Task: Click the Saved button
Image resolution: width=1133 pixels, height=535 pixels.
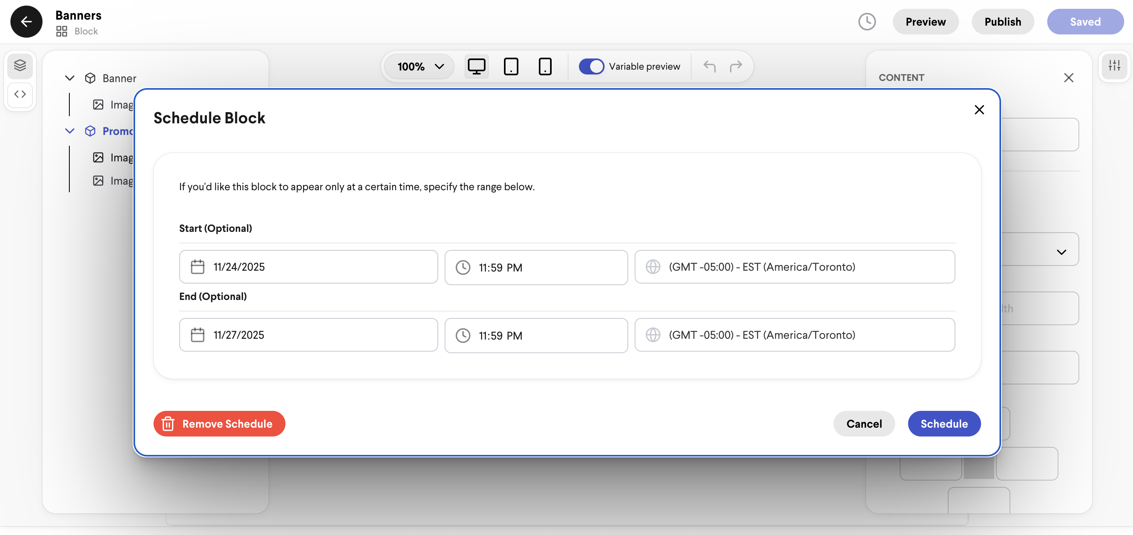Action: click(x=1085, y=22)
